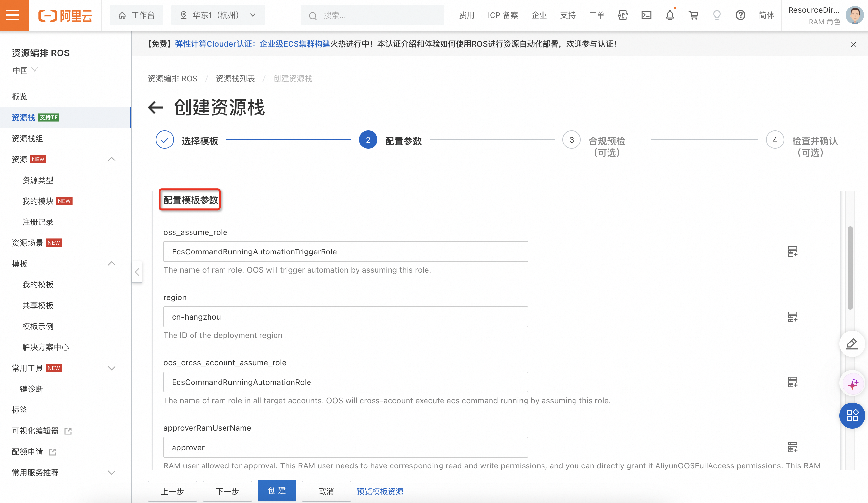Select 资源栈组 in the sidebar
868x503 pixels.
click(x=27, y=139)
